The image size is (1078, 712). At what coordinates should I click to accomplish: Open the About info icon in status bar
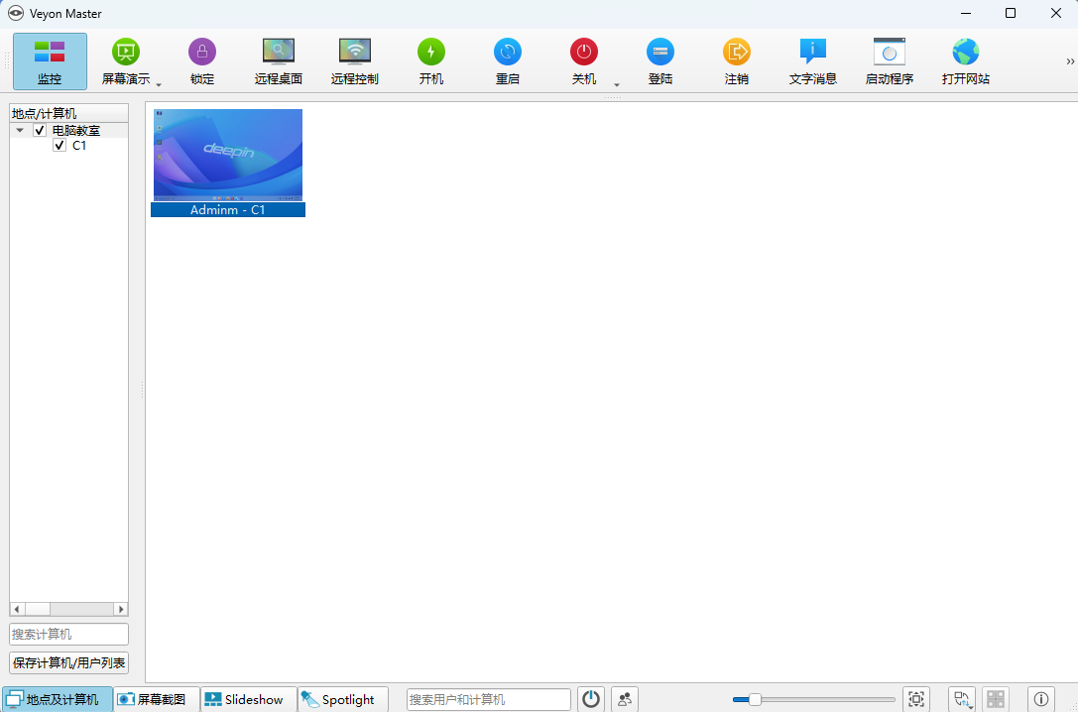(x=1041, y=700)
